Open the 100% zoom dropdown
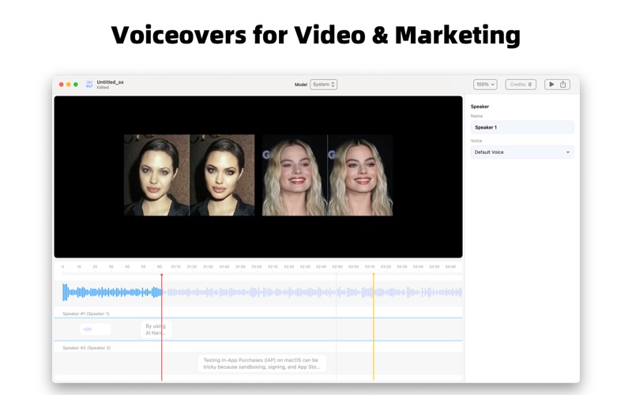632x395 pixels. [484, 85]
